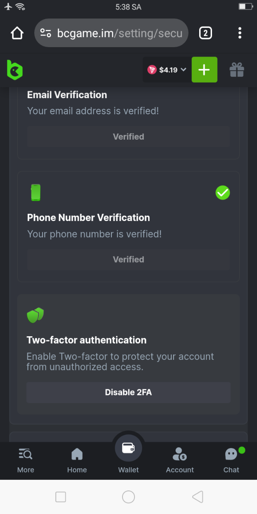257x514 pixels.
Task: Tap the green checkmark on phone verification
Action: (x=223, y=193)
